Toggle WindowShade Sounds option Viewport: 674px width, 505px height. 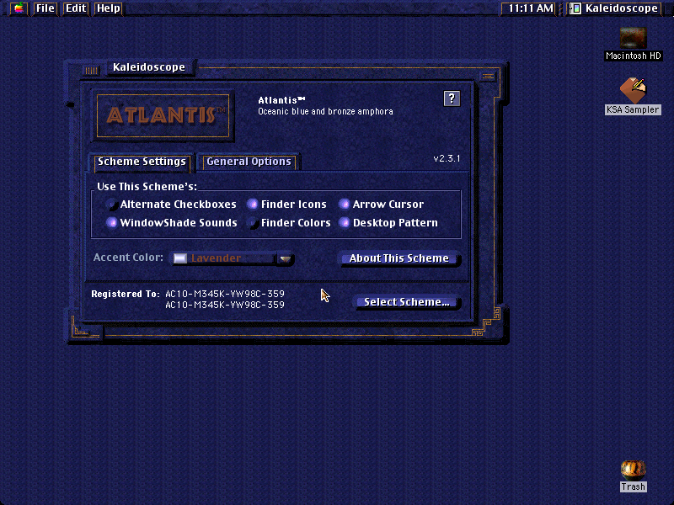click(x=172, y=223)
